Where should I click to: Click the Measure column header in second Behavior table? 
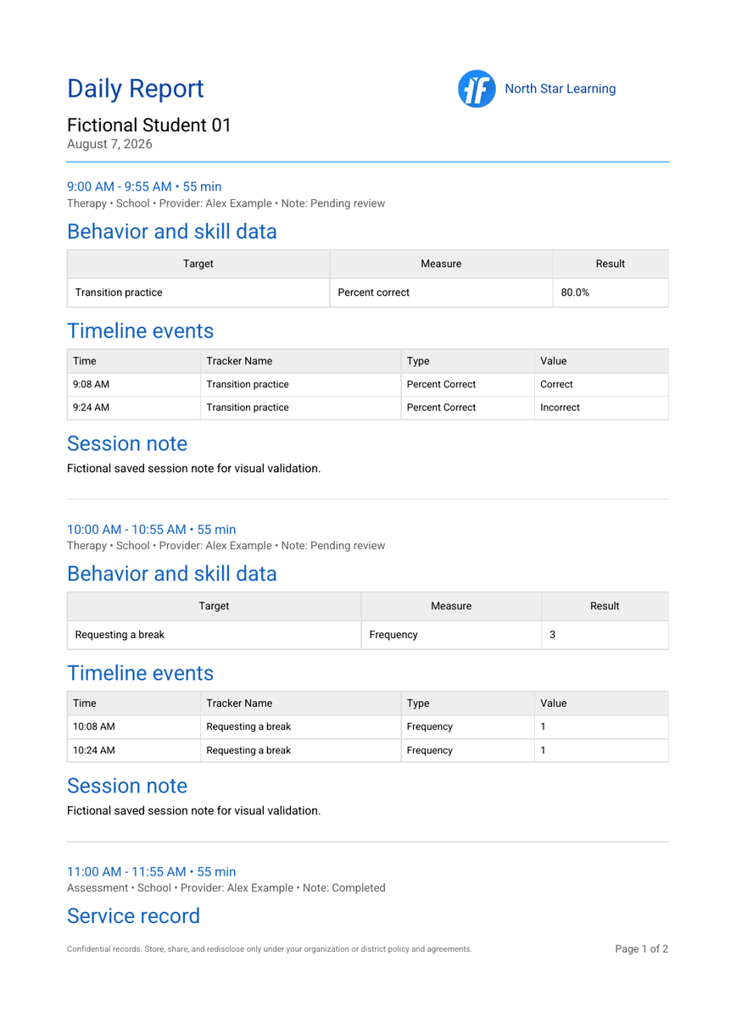pos(451,606)
